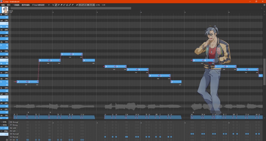Image resolution: width=266 pixels, height=141 pixels.
Task: Expand chevron beside CLR
Action: (x=1, y=128)
